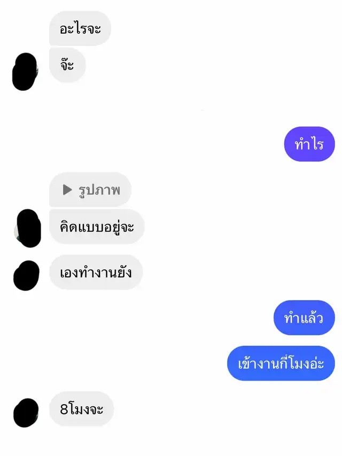Viewport: 342px width, 456px height.
Task: Click the message คิดแบบอยู่จะ
Action: (x=97, y=227)
